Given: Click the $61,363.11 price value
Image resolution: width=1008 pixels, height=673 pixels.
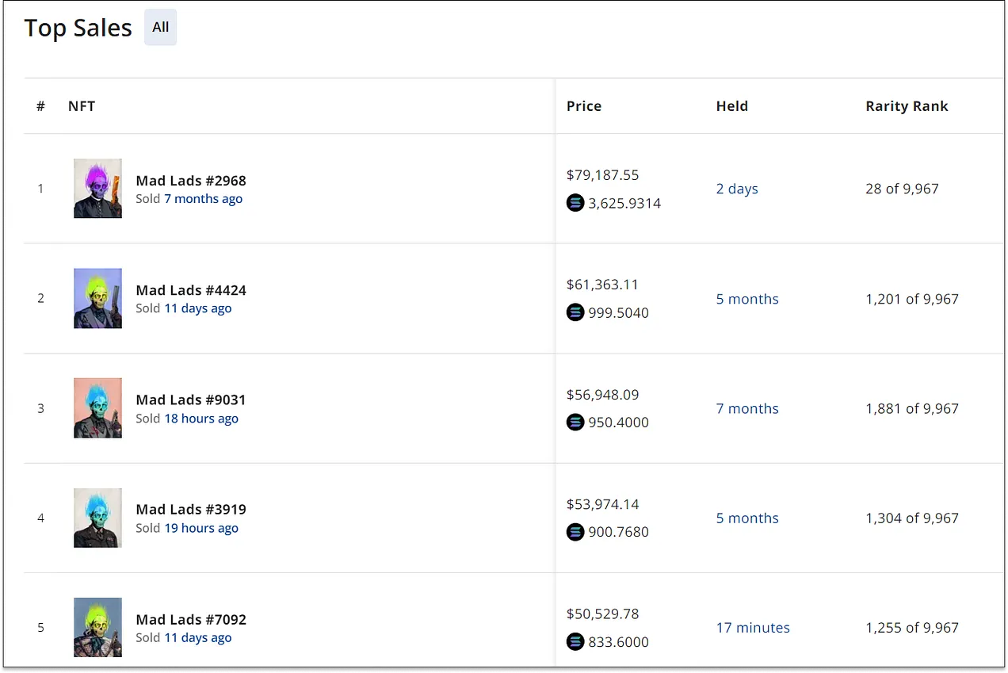Looking at the screenshot, I should coord(602,285).
